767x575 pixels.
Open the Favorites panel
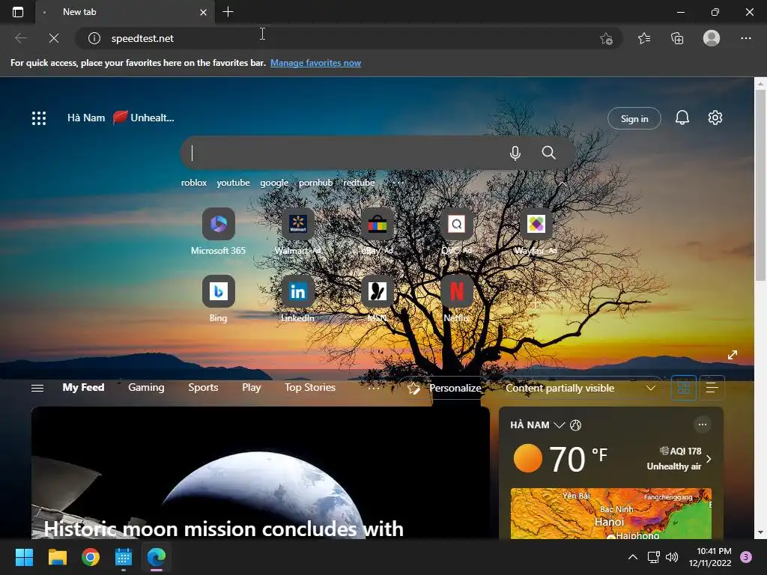click(x=644, y=38)
